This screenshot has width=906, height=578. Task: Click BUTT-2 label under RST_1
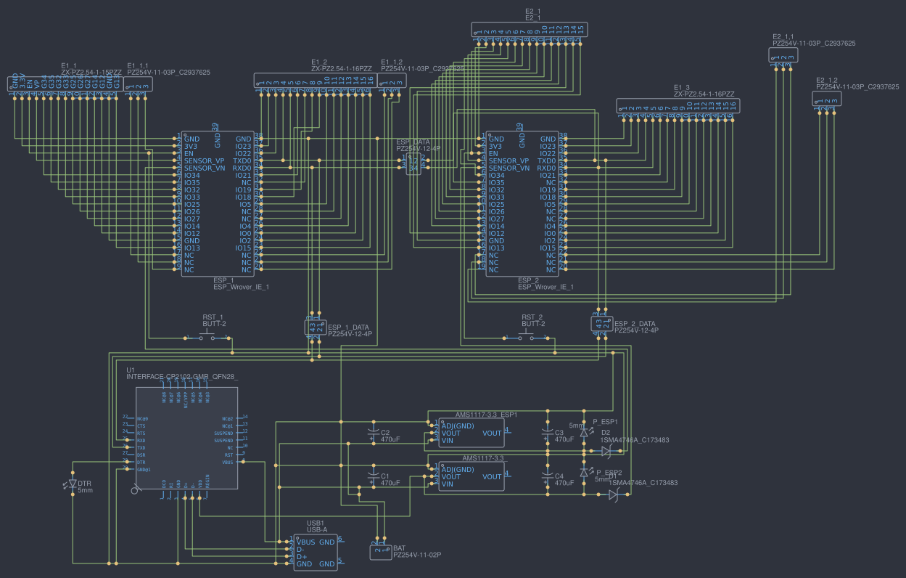(x=215, y=324)
